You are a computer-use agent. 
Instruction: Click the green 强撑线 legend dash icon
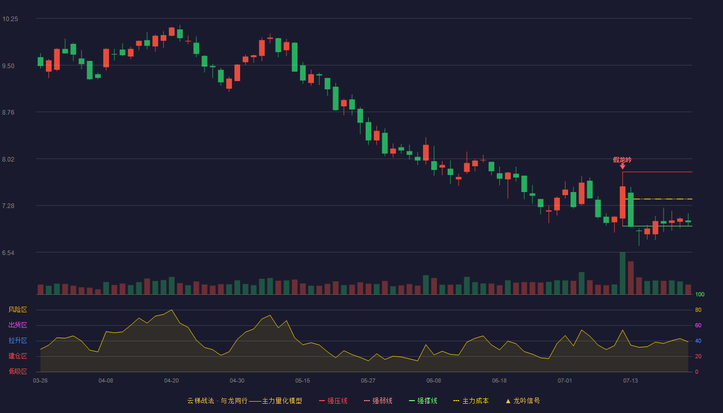(x=412, y=401)
